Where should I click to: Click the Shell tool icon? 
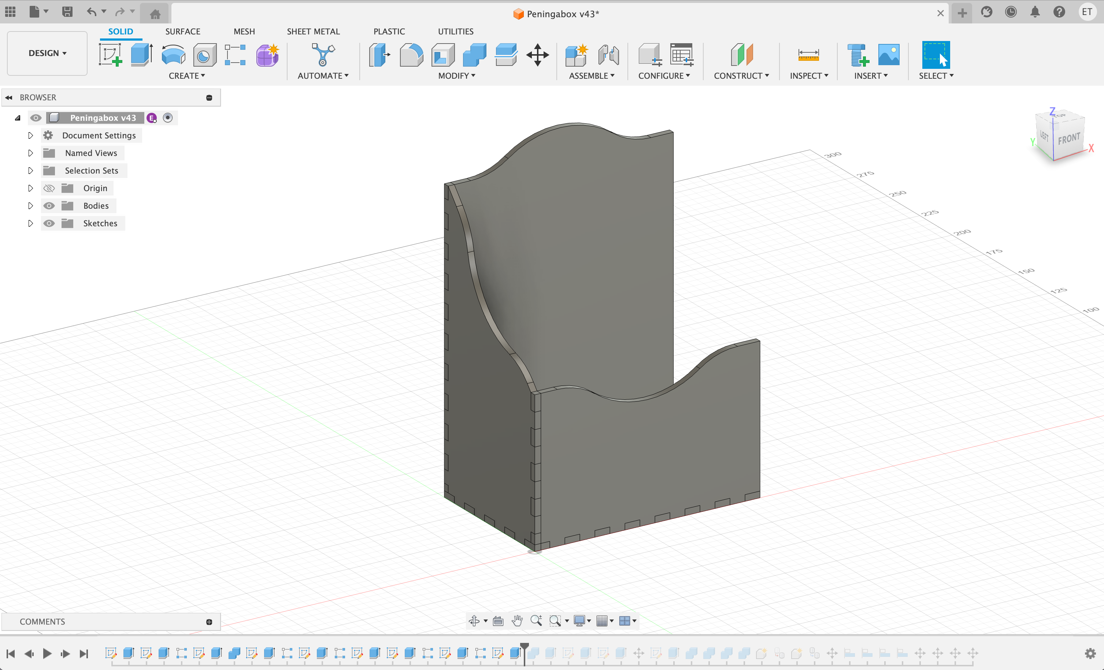pos(443,55)
